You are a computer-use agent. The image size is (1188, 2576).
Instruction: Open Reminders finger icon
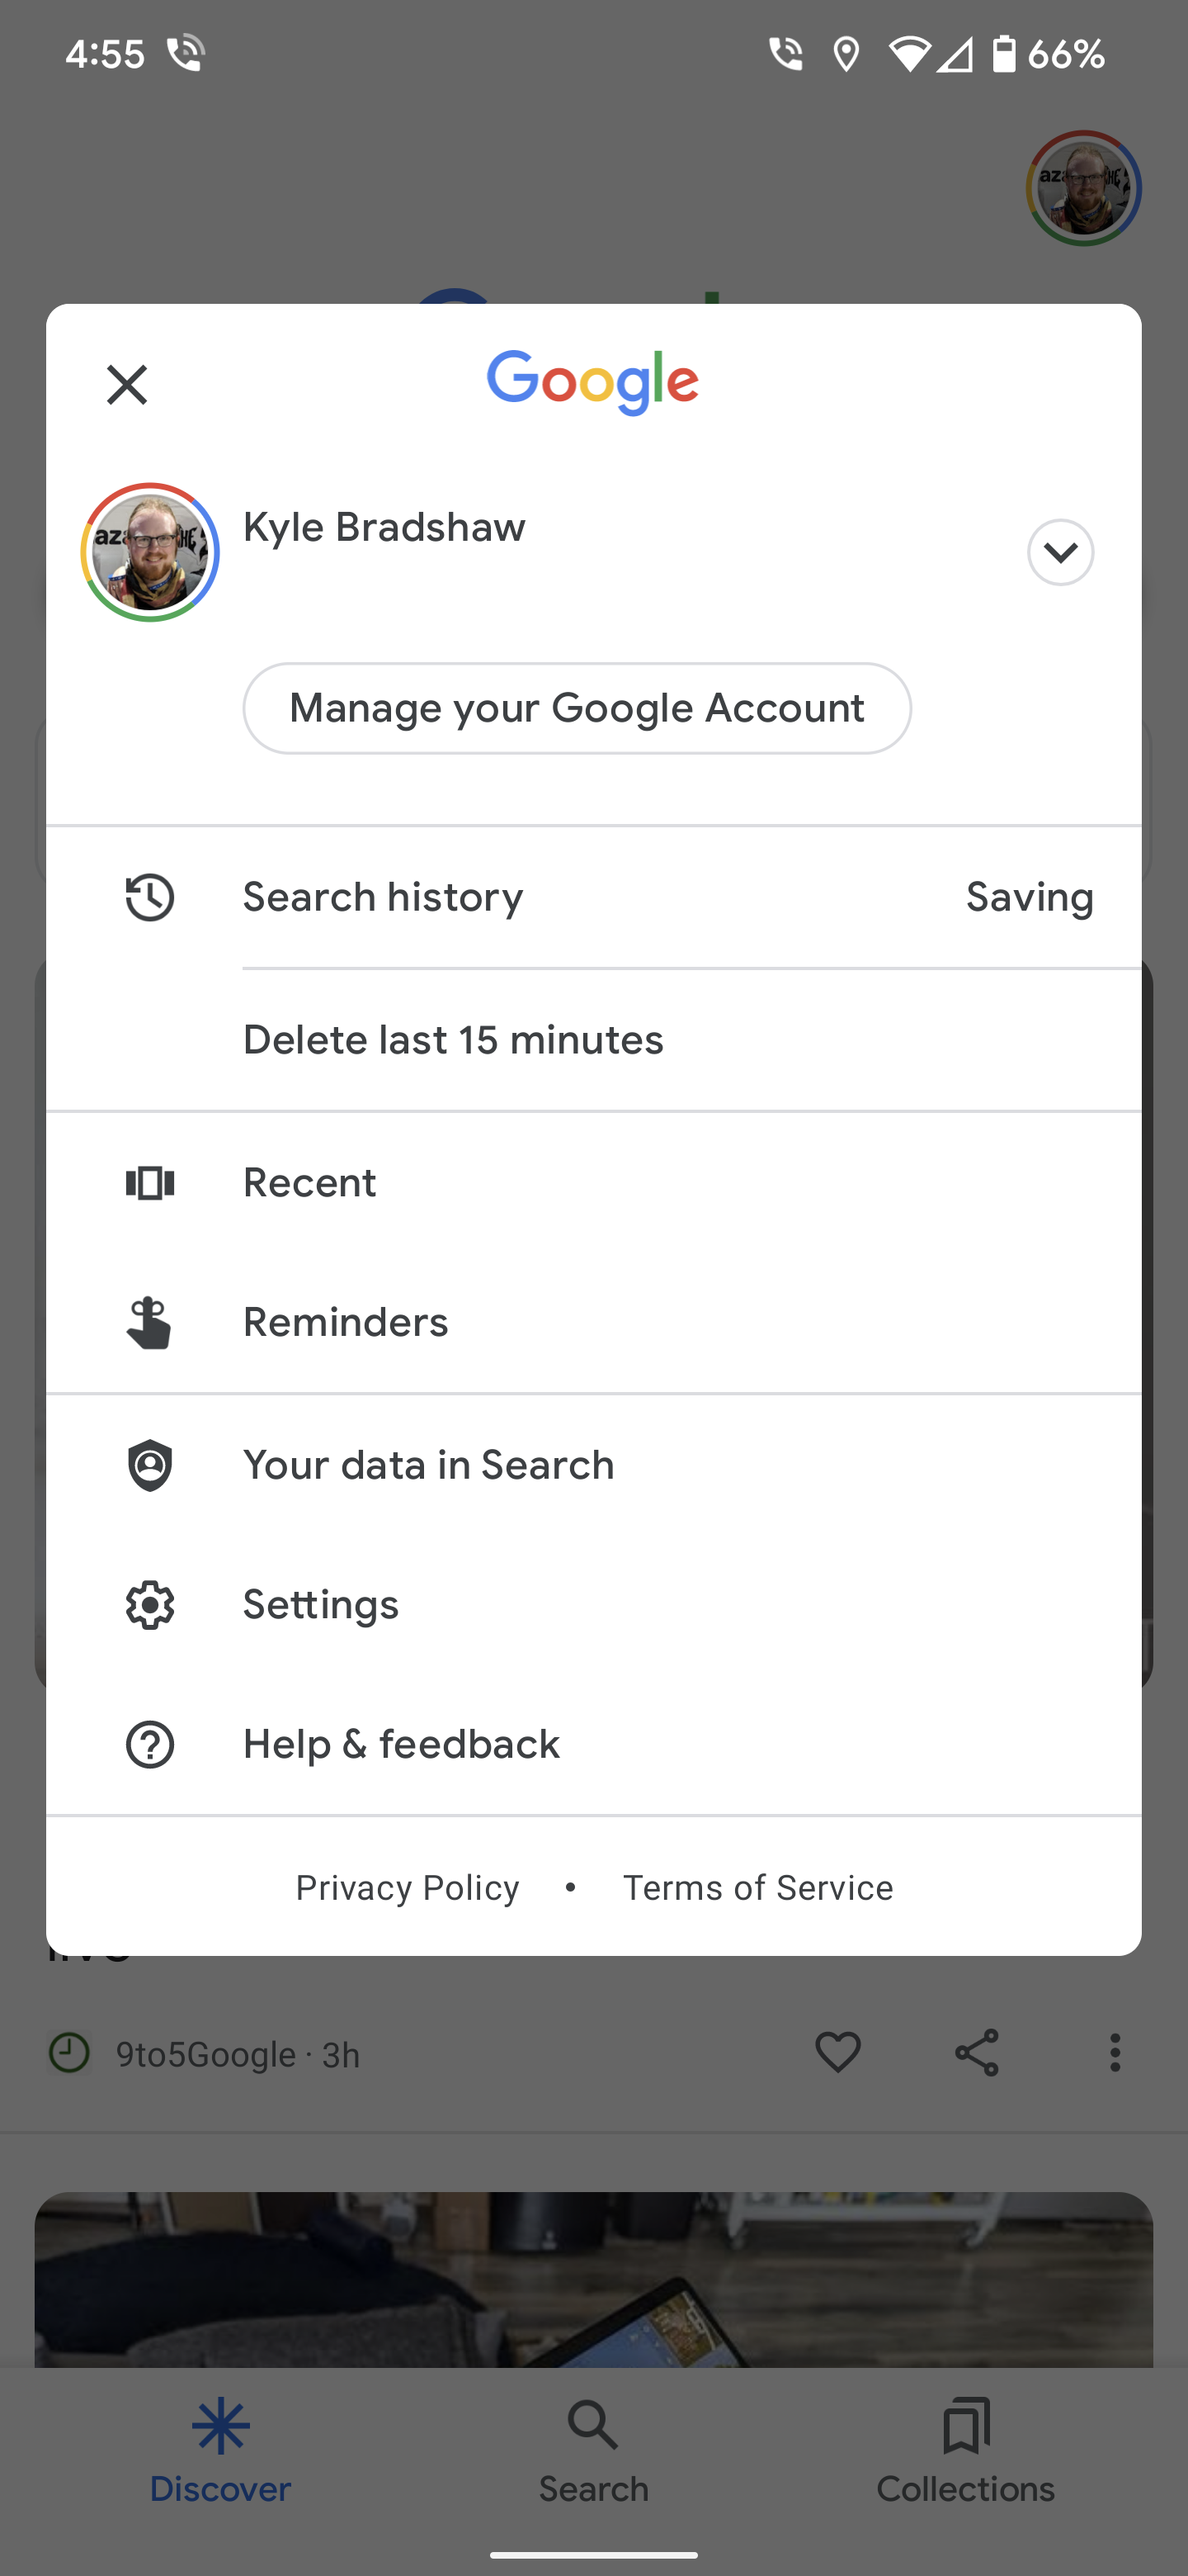click(150, 1322)
